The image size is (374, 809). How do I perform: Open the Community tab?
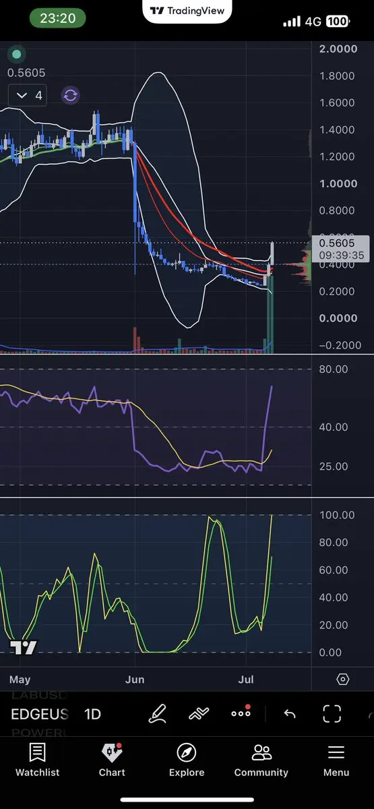click(x=261, y=760)
